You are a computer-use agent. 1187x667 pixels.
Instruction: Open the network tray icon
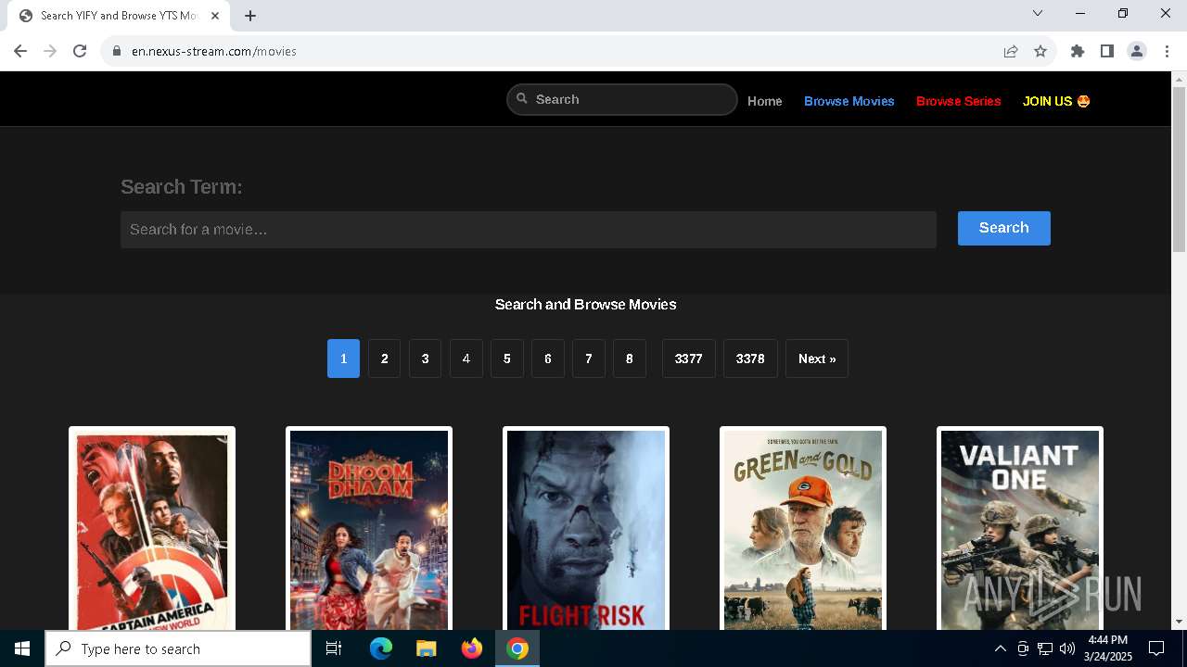[1045, 648]
